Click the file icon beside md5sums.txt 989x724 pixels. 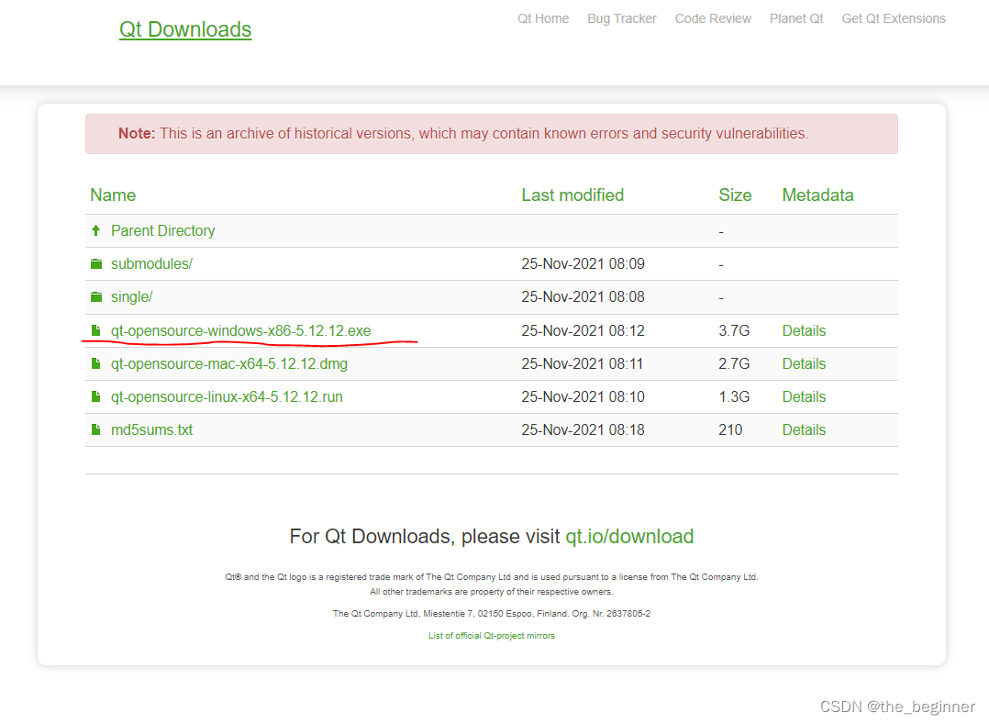95,430
